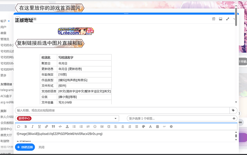Apply italic formatting in composer toolbar
Image resolution: width=247 pixels, height=155 pixels.
33,126
